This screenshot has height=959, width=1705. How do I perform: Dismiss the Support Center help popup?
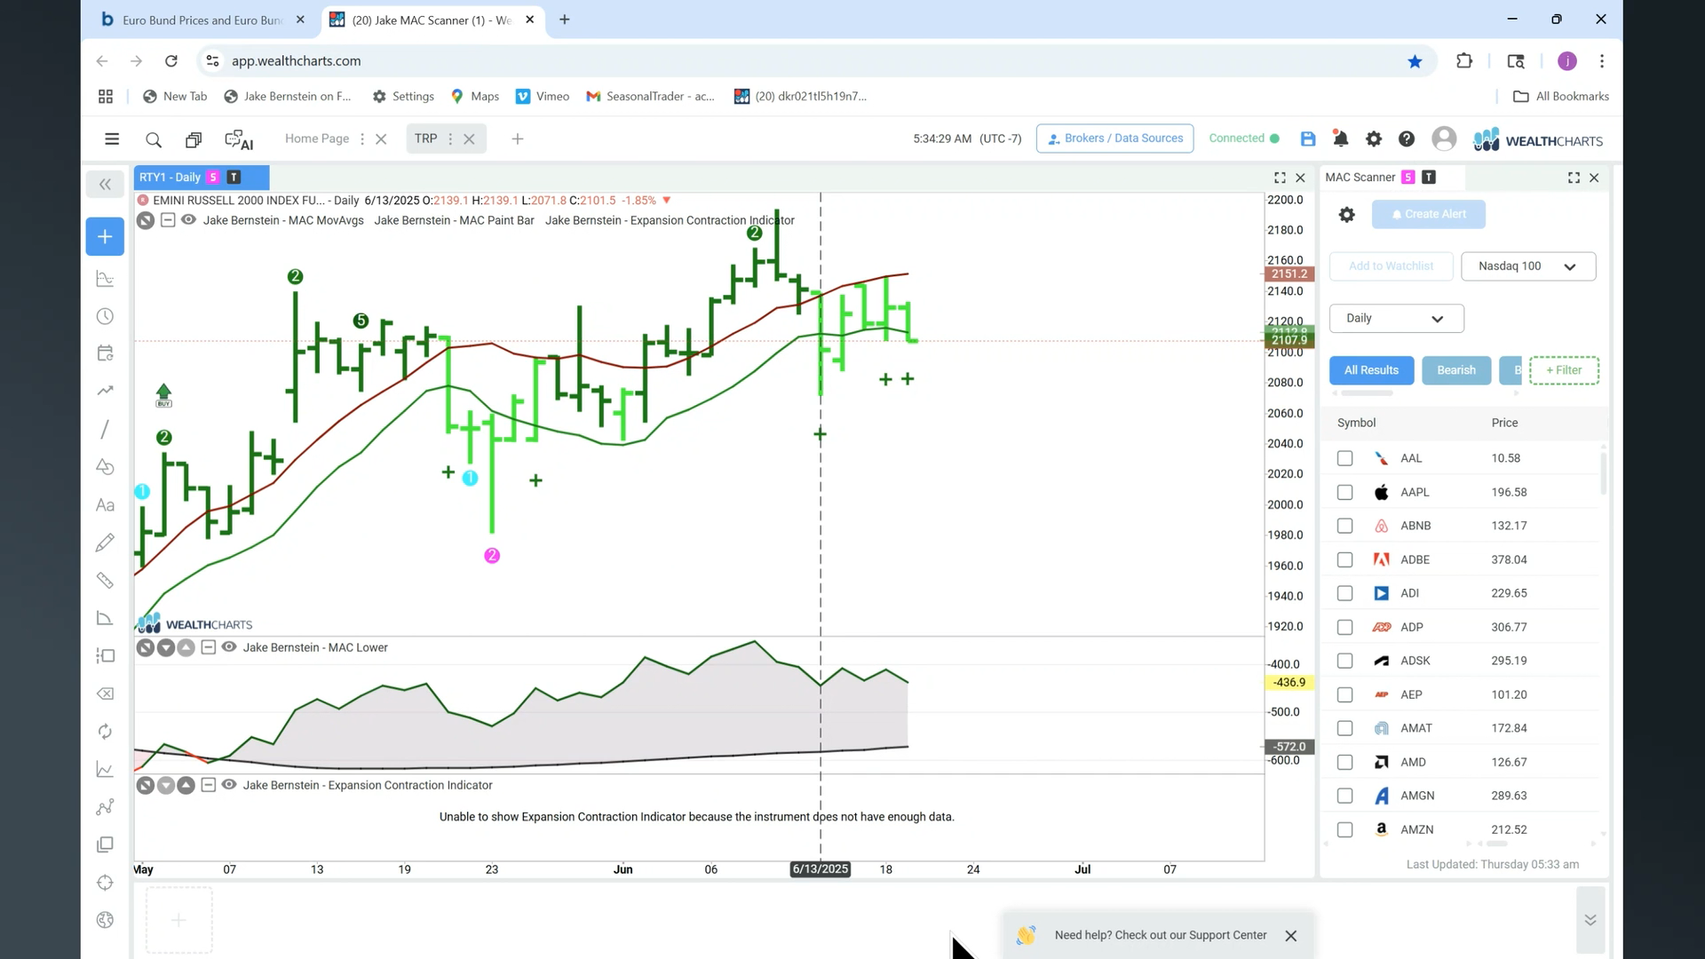(1291, 936)
